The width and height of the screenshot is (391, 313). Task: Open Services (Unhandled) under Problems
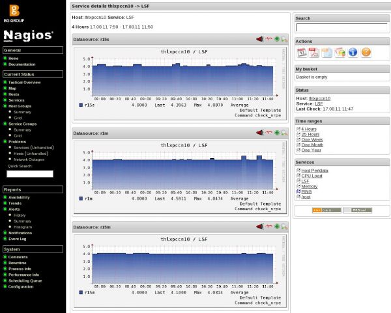(33, 147)
